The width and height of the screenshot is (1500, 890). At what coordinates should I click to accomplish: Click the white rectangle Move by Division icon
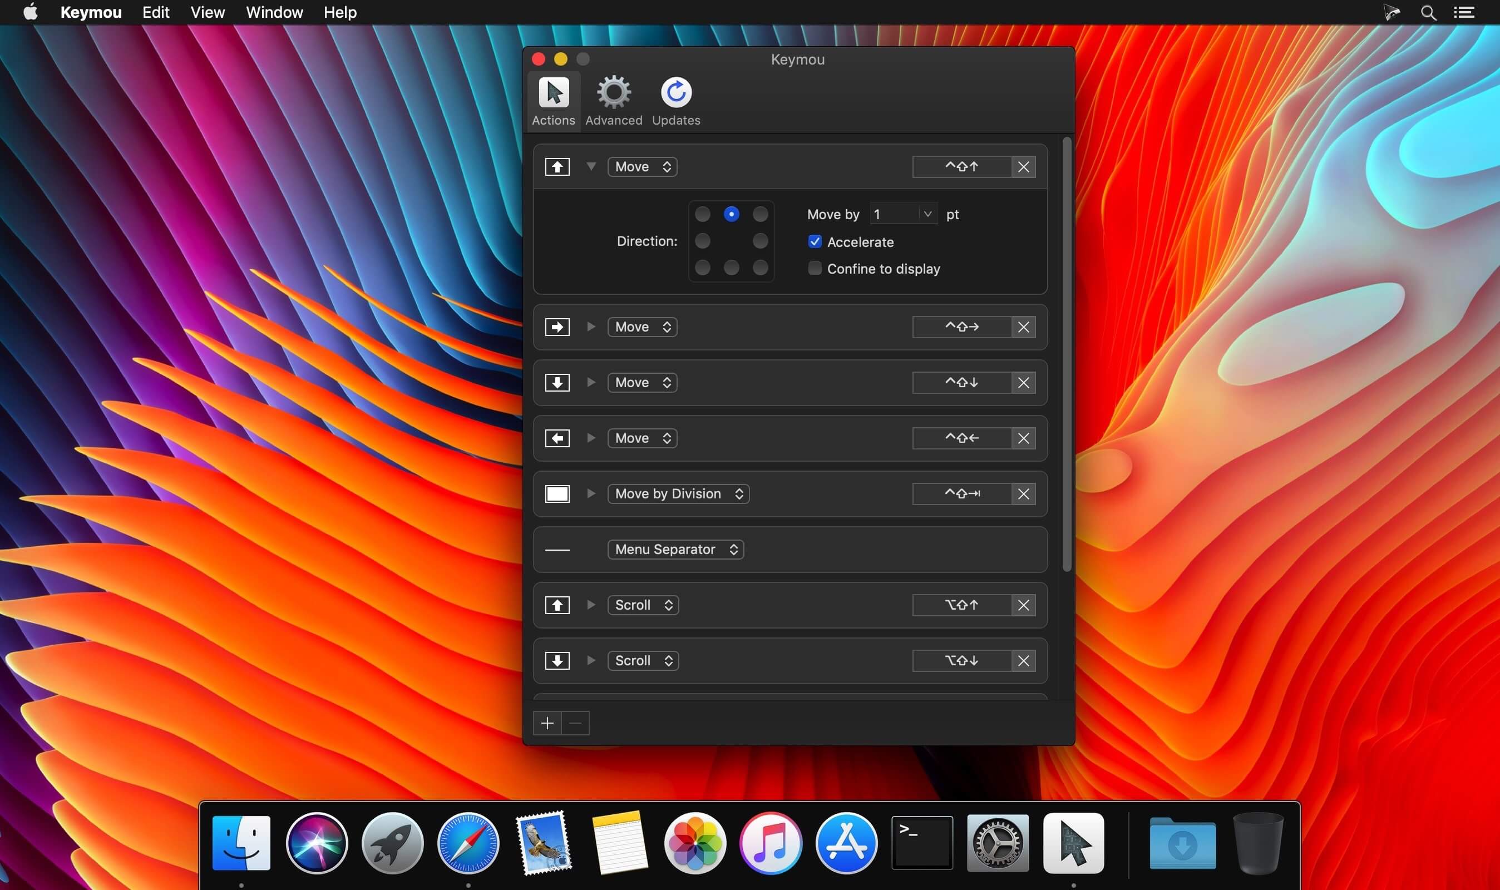click(x=556, y=493)
